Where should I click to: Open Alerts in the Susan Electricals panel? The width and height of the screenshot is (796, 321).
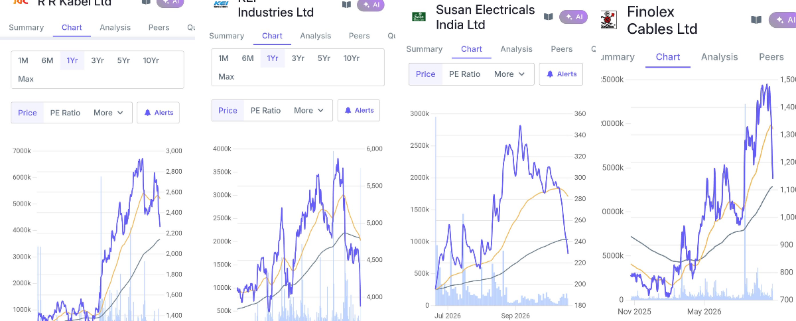(x=561, y=74)
